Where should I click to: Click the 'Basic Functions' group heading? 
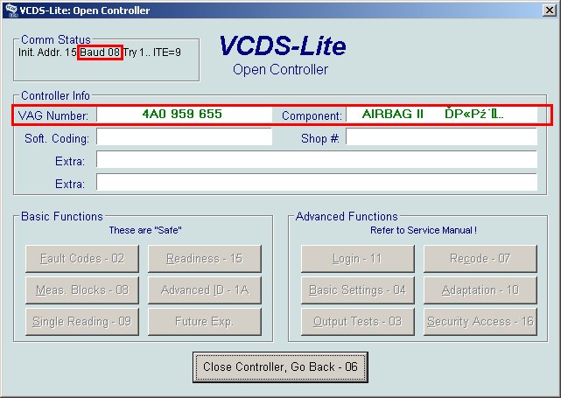coord(62,216)
